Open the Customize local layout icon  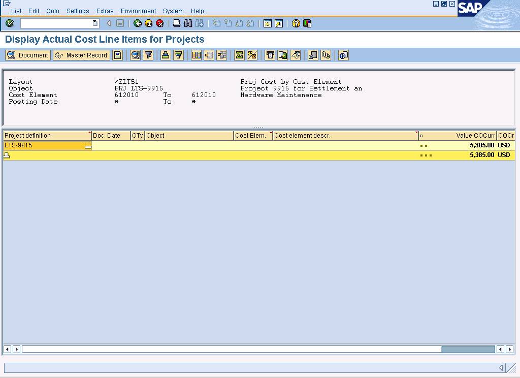(x=307, y=23)
